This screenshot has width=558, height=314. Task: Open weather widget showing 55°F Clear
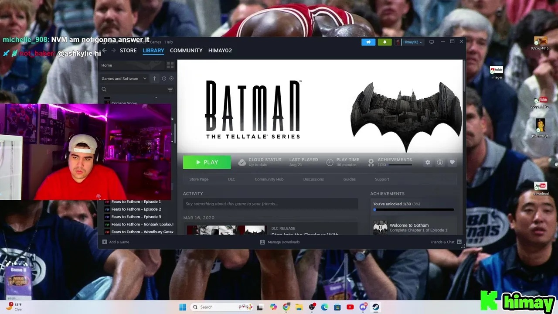pos(15,307)
